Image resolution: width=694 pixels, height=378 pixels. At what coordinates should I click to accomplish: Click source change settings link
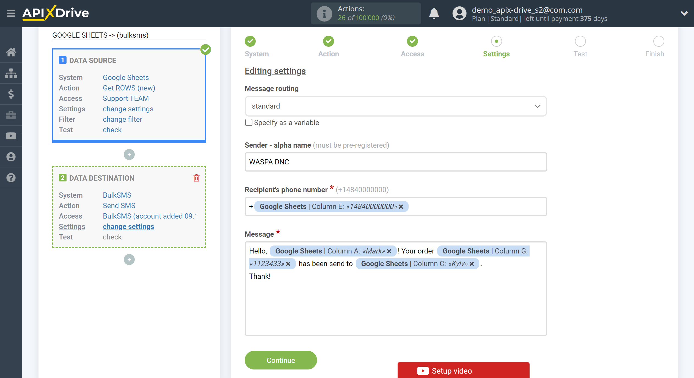[x=128, y=109]
